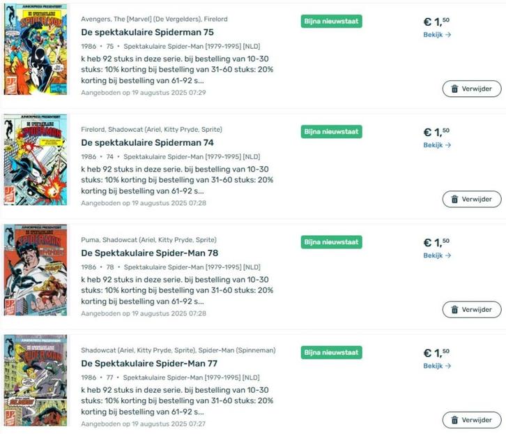Click cover thumbnail of Spiderman 74
This screenshot has height=434, width=506.
coord(36,160)
